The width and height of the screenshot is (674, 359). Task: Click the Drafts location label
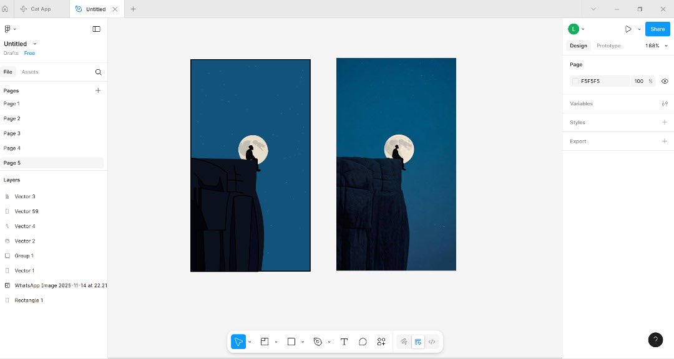[11, 53]
